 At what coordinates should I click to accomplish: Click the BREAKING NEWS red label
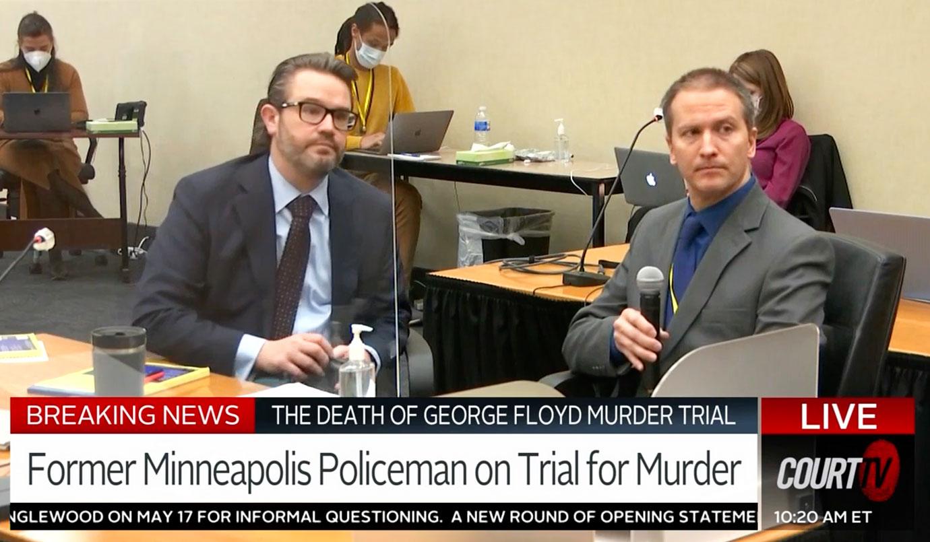pos(133,415)
